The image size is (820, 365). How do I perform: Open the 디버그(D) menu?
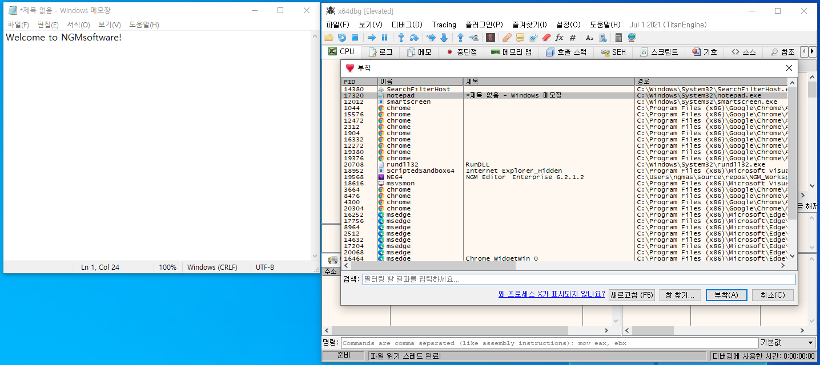click(x=407, y=25)
